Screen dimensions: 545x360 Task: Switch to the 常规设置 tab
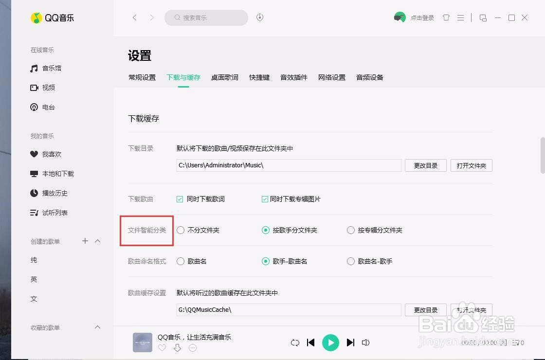142,77
